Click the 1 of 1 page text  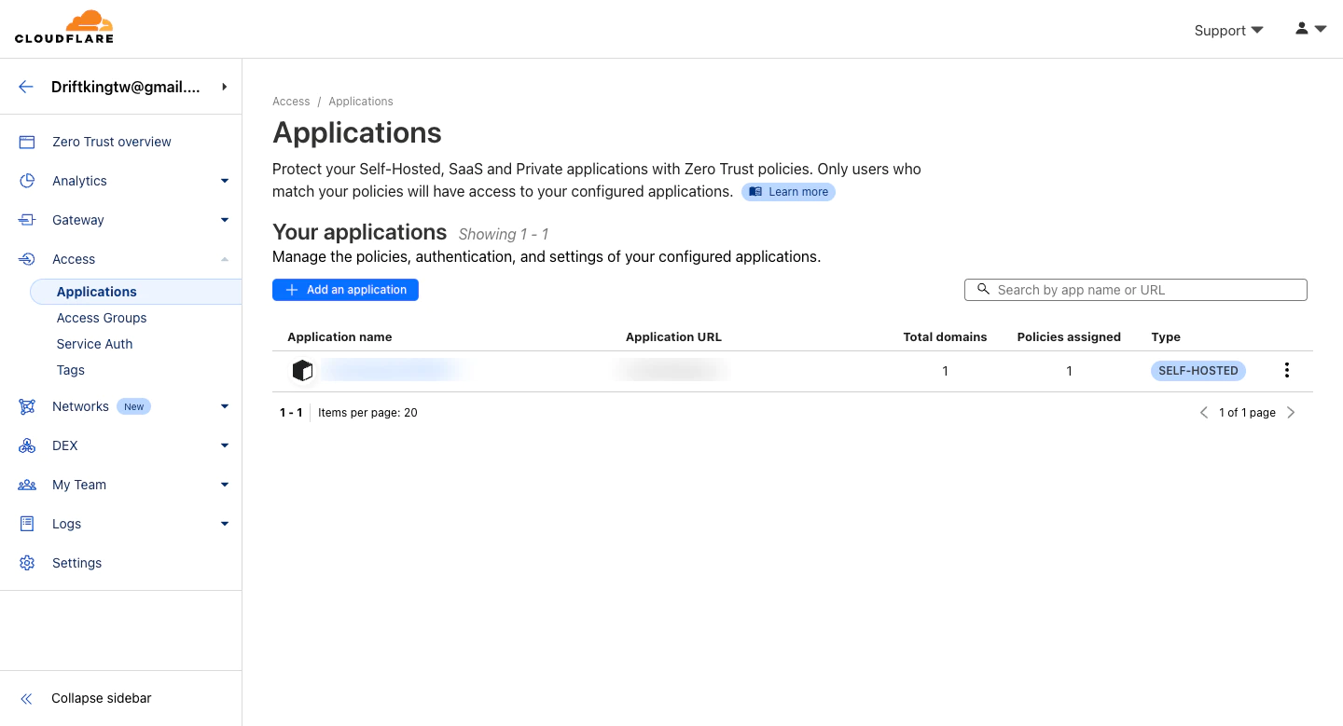[1247, 412]
